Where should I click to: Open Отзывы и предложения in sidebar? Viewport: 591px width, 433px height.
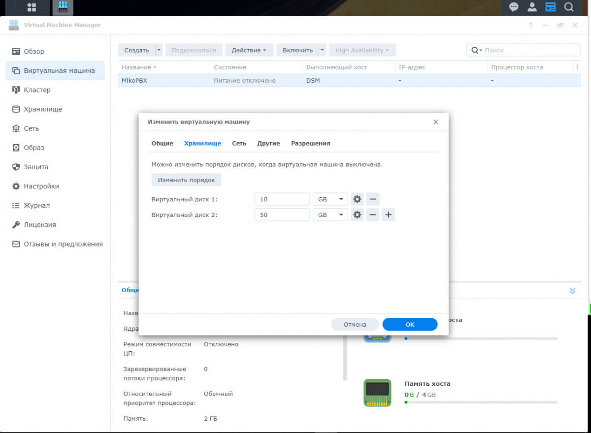[x=55, y=244]
